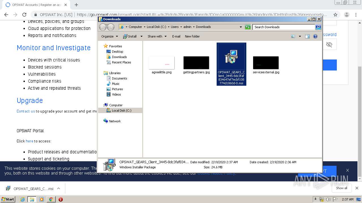Click New folder in Explorer toolbar
The width and height of the screenshot is (362, 203).
(192, 36)
